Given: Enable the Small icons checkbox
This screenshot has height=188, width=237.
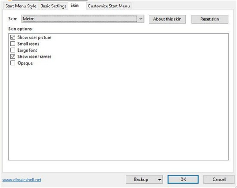Looking at the screenshot, I should 13,44.
